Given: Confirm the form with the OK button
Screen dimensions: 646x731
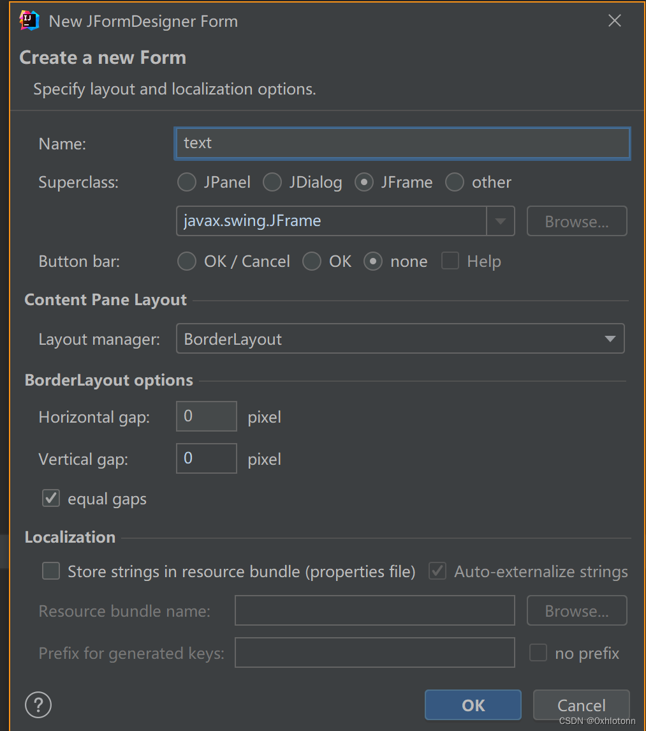Looking at the screenshot, I should (x=473, y=705).
